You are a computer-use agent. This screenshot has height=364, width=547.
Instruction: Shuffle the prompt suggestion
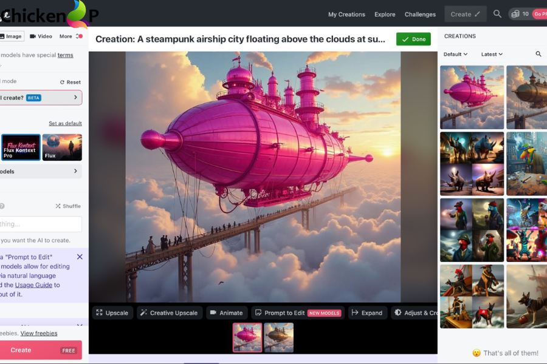click(67, 206)
